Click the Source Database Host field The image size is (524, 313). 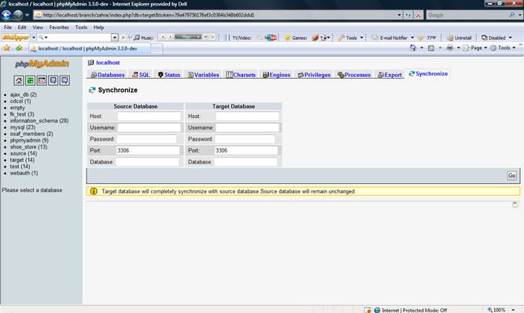pos(149,116)
